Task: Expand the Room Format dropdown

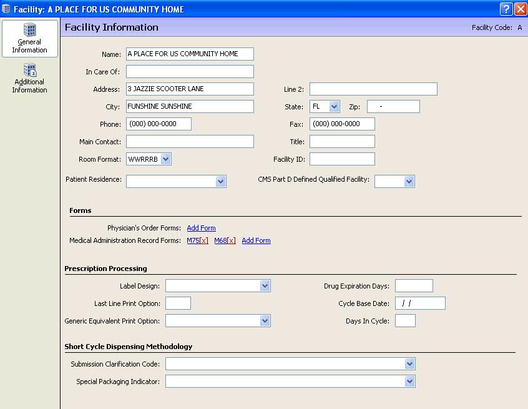Action: point(165,159)
